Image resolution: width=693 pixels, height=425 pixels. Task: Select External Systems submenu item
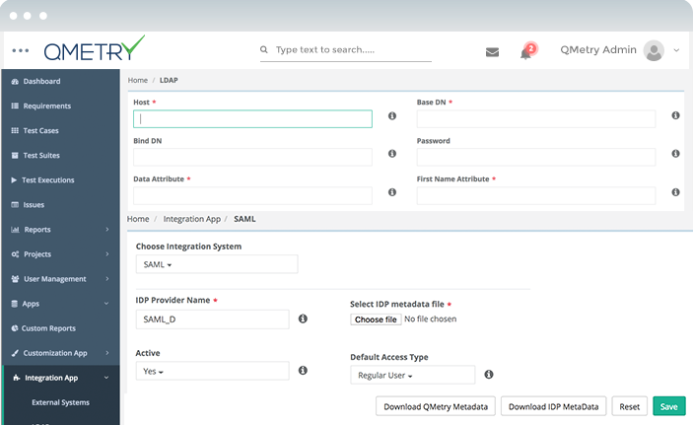[x=60, y=402]
